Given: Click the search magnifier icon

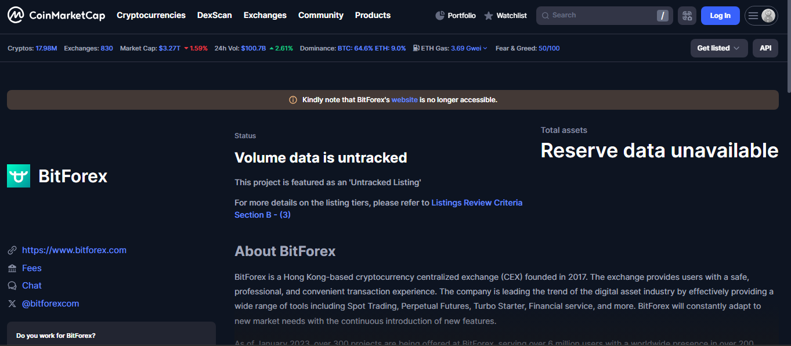Looking at the screenshot, I should coord(546,16).
